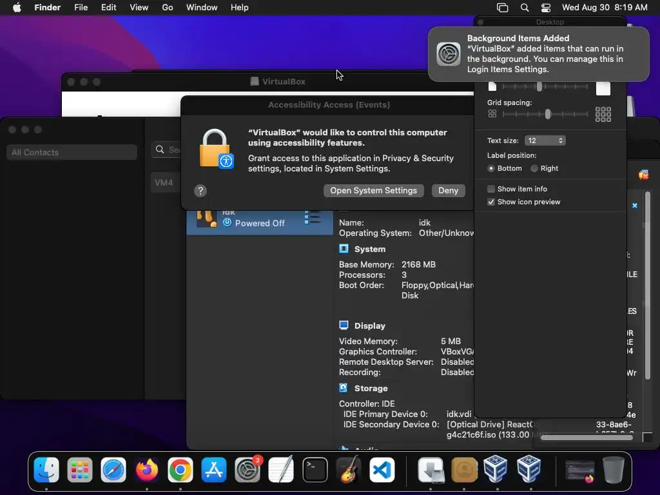Click the 'Remote Desktop Server:' label
The image size is (660, 495).
(x=386, y=362)
